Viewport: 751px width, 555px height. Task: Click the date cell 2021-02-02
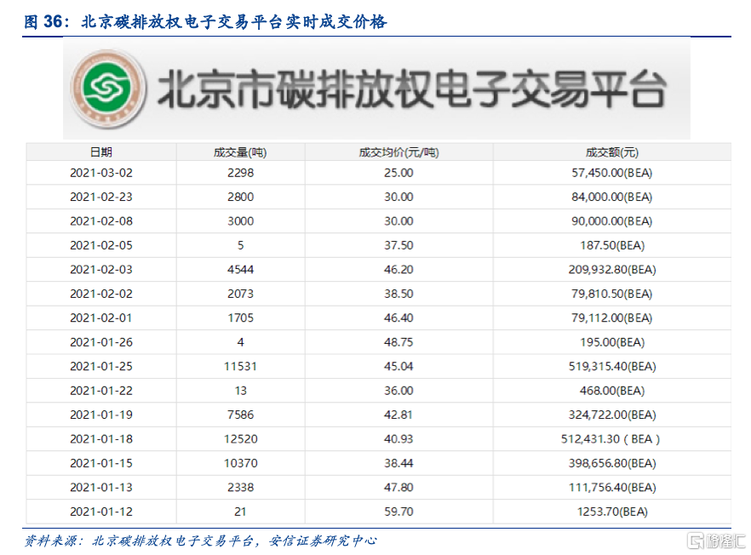click(101, 294)
